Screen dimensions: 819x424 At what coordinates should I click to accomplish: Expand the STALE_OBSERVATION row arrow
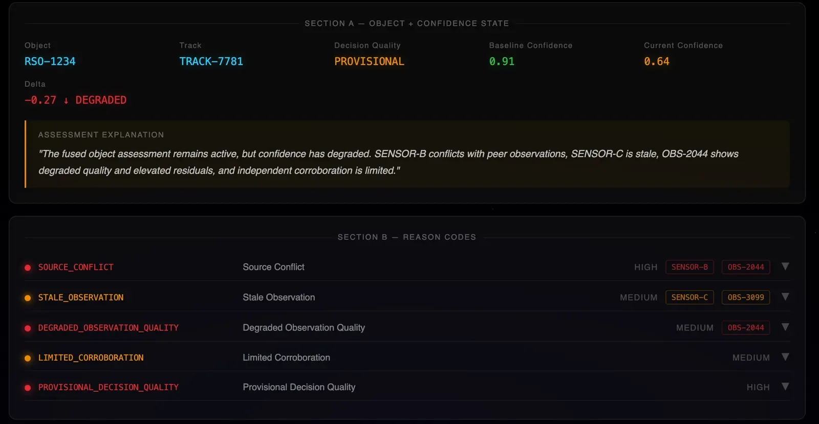pyautogui.click(x=785, y=296)
